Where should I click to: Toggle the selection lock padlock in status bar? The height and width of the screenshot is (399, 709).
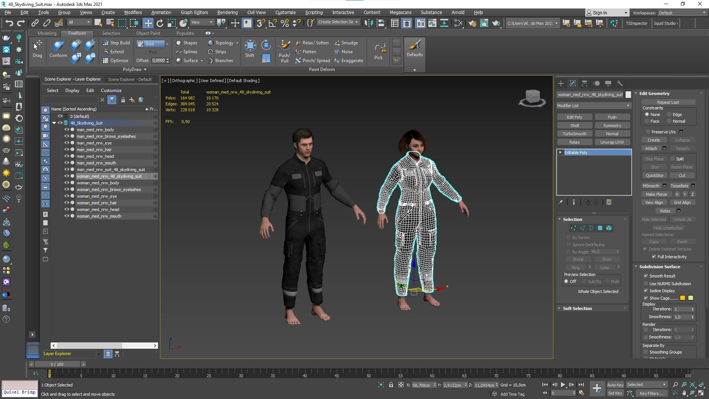click(x=391, y=385)
